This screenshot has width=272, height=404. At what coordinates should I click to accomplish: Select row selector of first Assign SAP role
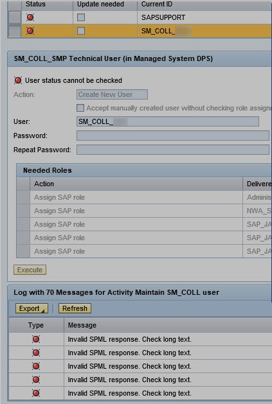point(23,197)
